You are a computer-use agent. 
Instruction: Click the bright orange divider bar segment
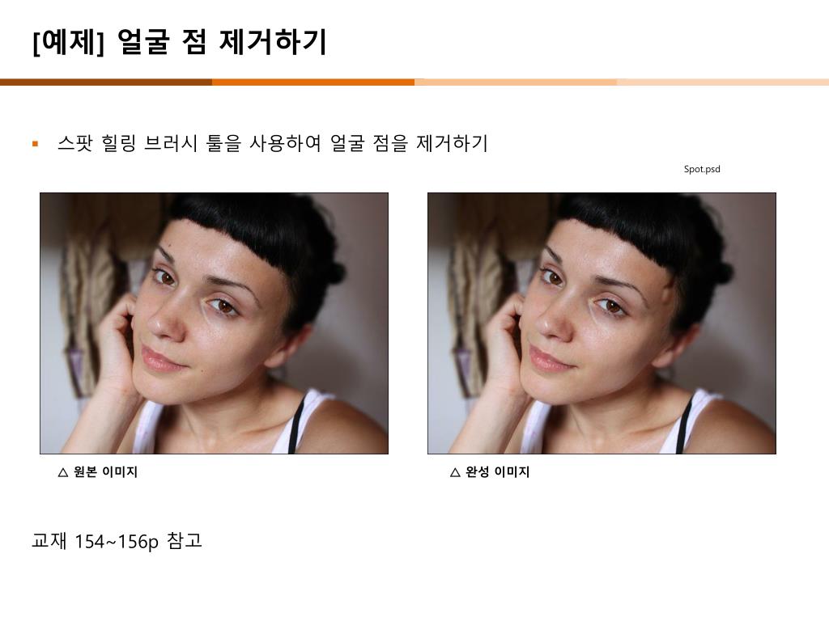click(x=313, y=82)
